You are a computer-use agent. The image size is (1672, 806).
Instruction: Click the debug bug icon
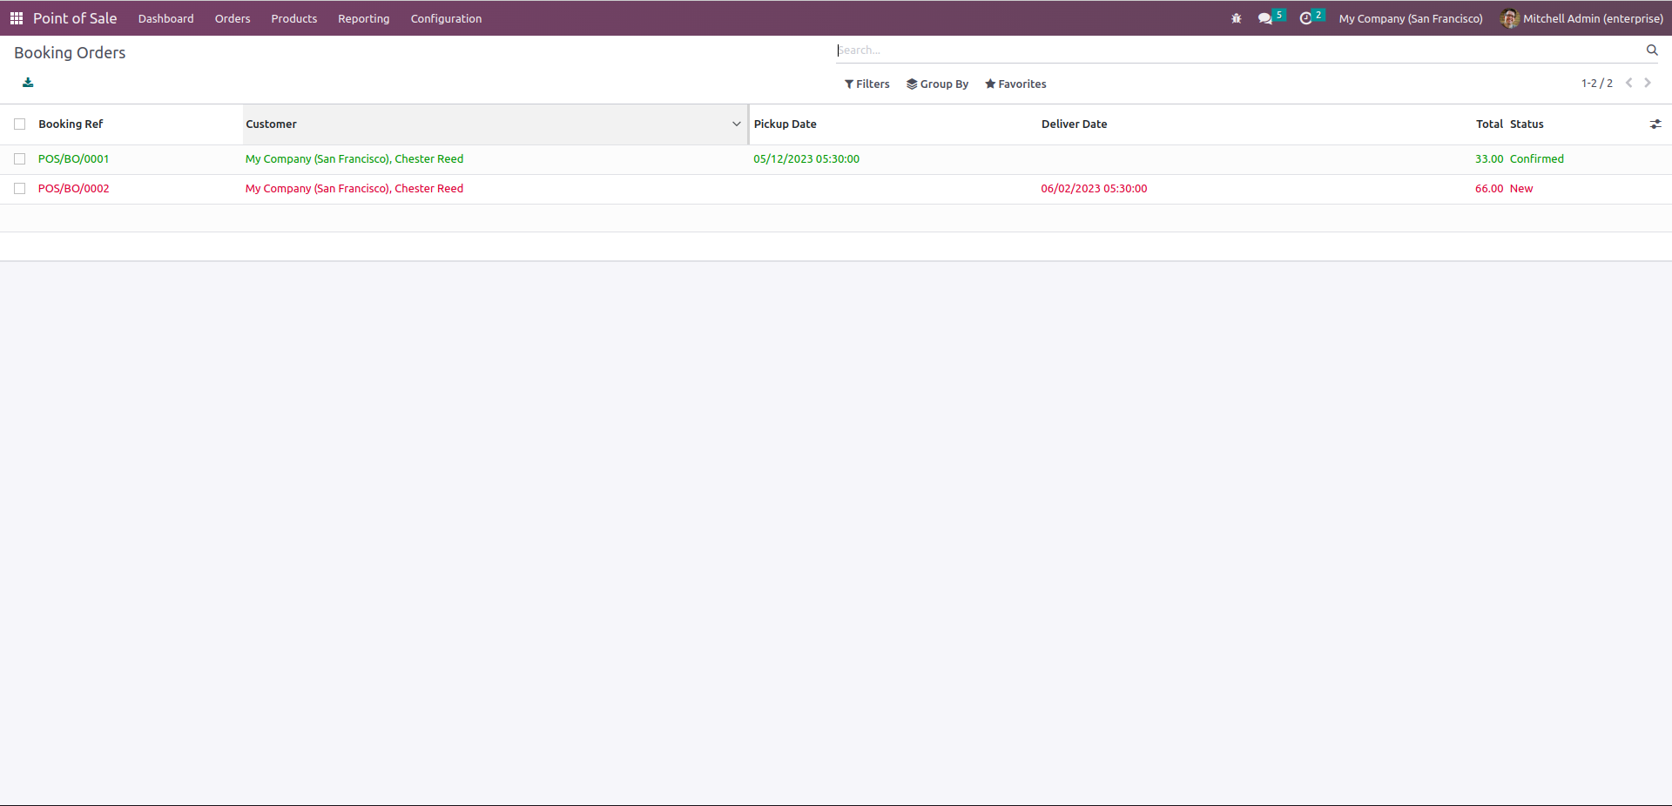(1237, 18)
